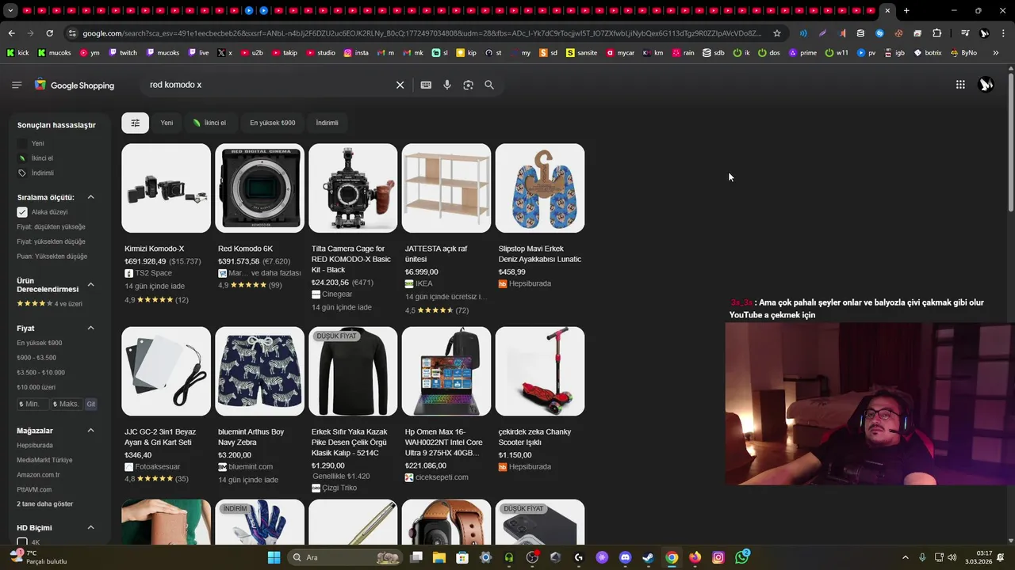The height and width of the screenshot is (570, 1015).
Task: Open the Google apps grid
Action: click(x=960, y=85)
